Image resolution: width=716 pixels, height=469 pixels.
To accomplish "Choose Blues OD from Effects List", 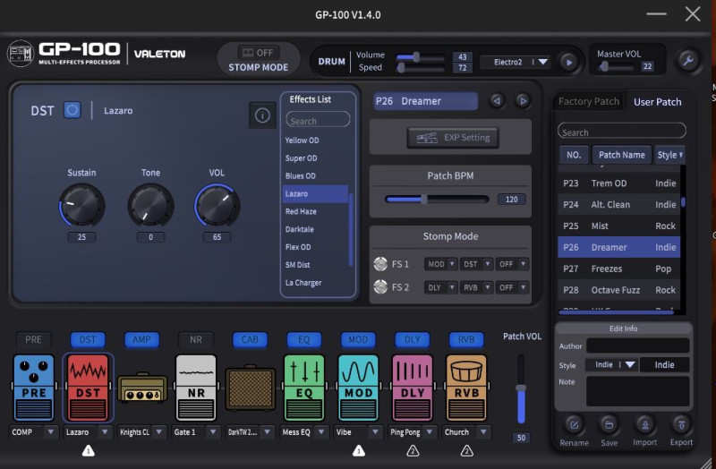I will point(315,175).
